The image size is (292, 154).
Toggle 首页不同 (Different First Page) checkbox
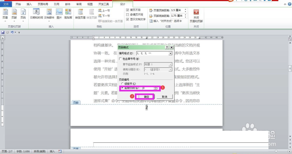(128, 10)
